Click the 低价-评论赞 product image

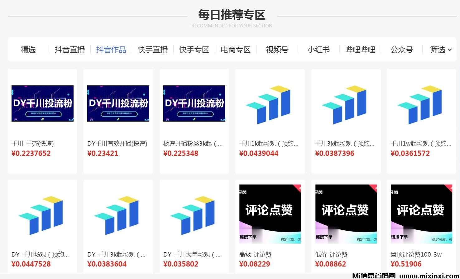coord(346,214)
